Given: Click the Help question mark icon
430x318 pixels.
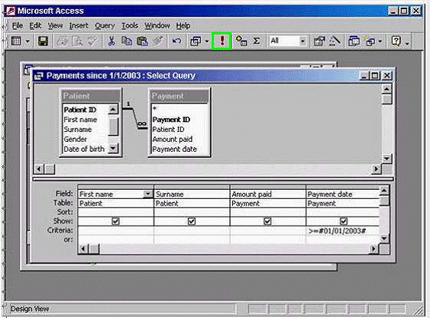Looking at the screenshot, I should tap(396, 41).
